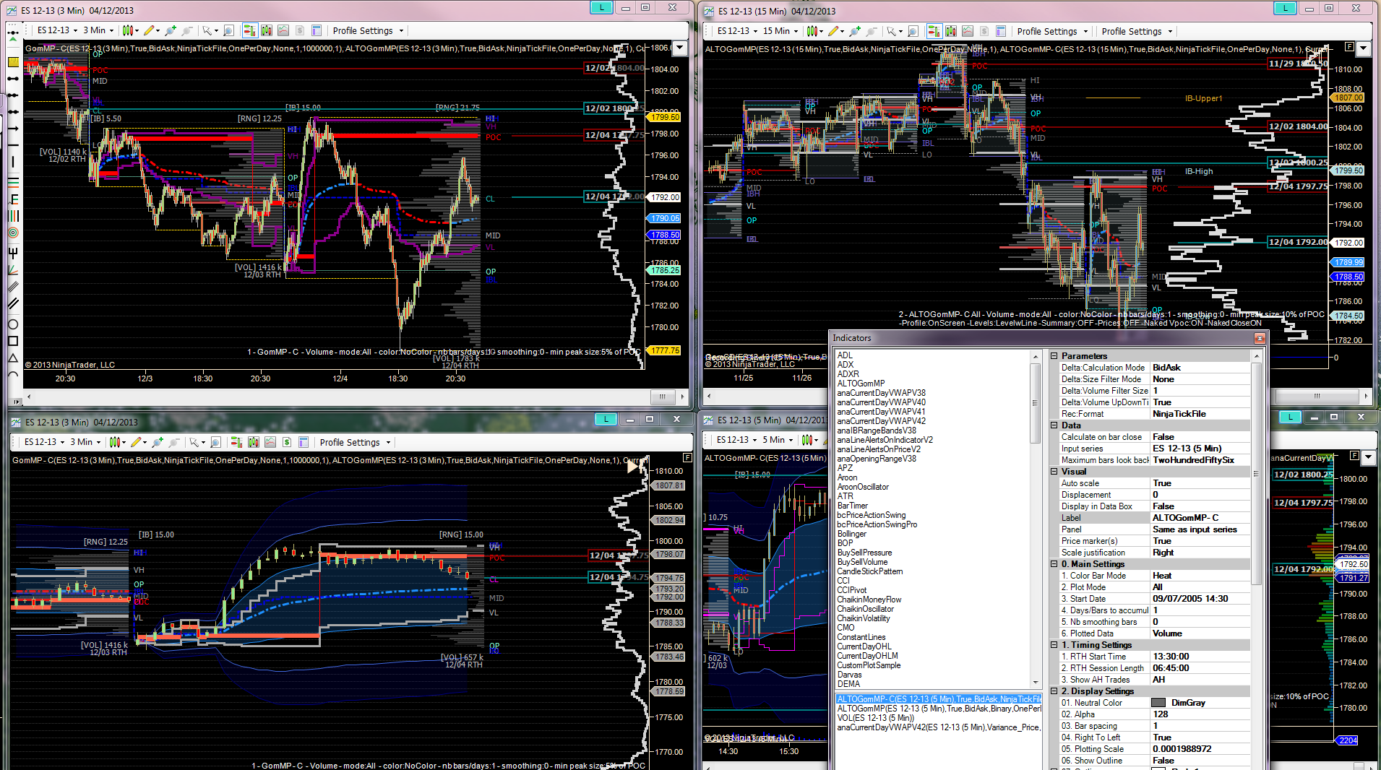Zoom in on the 15 Min chart

tap(855, 31)
